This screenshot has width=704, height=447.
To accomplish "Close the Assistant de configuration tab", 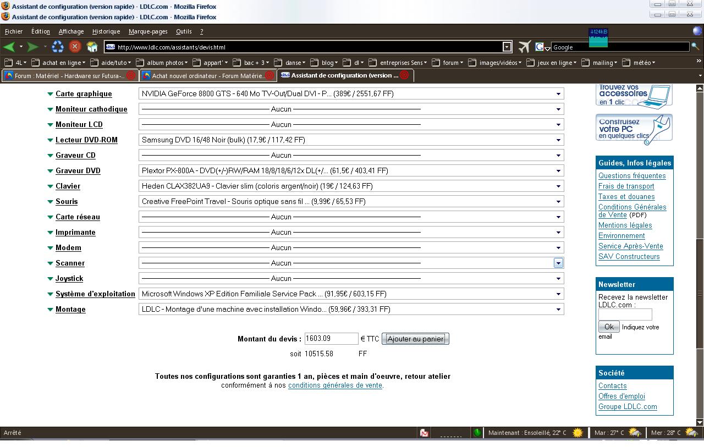I will point(404,75).
